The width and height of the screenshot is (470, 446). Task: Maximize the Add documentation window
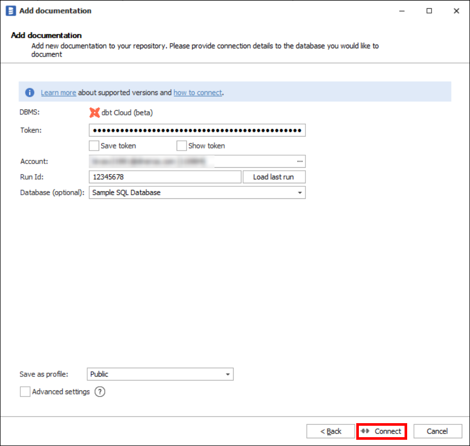(x=429, y=10)
